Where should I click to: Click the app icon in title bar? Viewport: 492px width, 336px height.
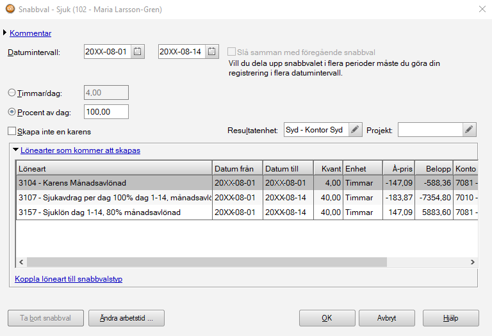(10, 9)
